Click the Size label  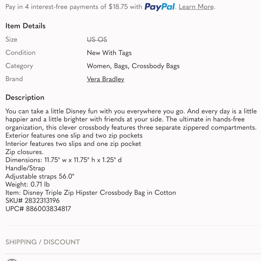tap(11, 39)
